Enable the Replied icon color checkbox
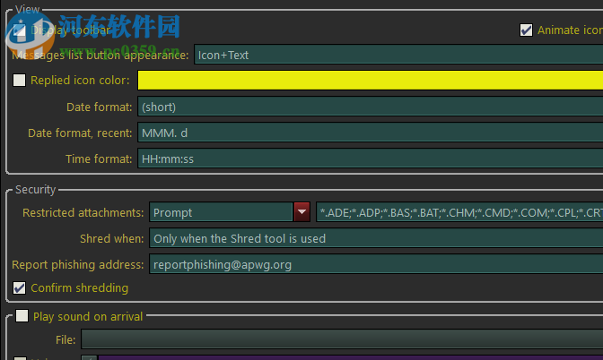The width and height of the screenshot is (603, 360). pyautogui.click(x=20, y=81)
